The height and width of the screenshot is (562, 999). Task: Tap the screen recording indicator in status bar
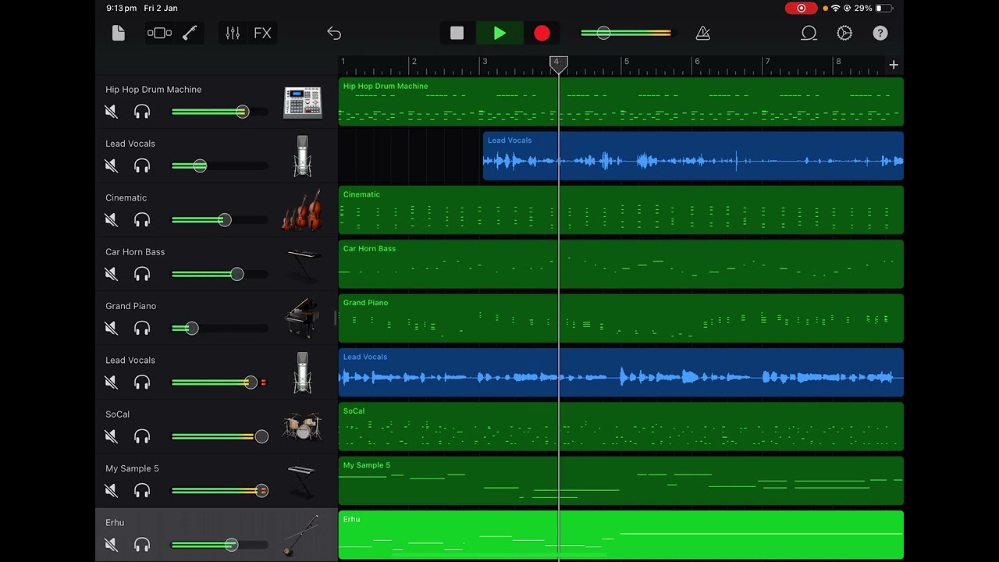point(801,8)
